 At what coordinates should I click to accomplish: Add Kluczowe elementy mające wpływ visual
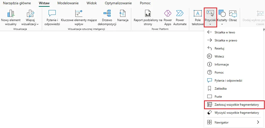(79, 14)
